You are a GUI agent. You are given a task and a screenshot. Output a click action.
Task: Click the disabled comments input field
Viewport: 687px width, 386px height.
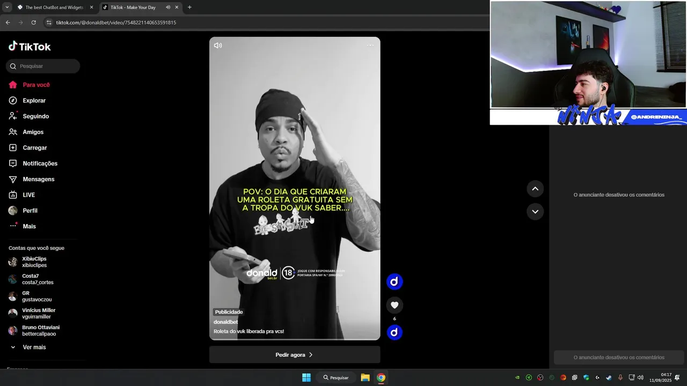tap(619, 358)
